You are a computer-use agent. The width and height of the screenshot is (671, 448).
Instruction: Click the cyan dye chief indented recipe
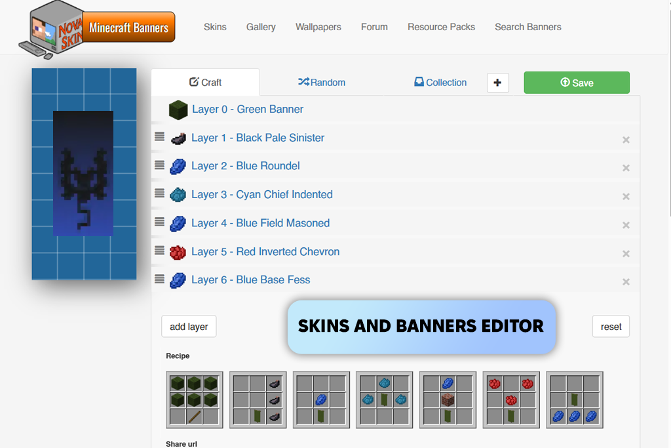[x=384, y=399]
